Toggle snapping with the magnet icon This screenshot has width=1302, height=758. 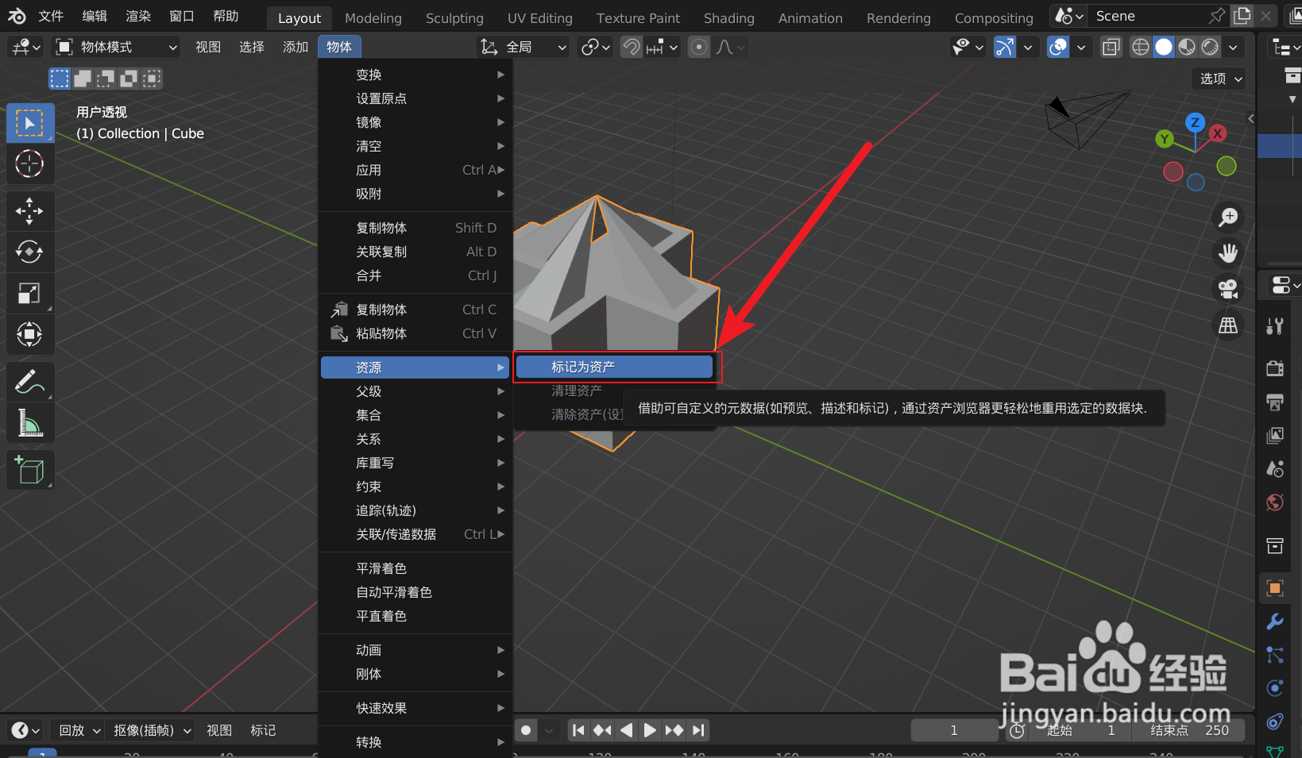631,47
